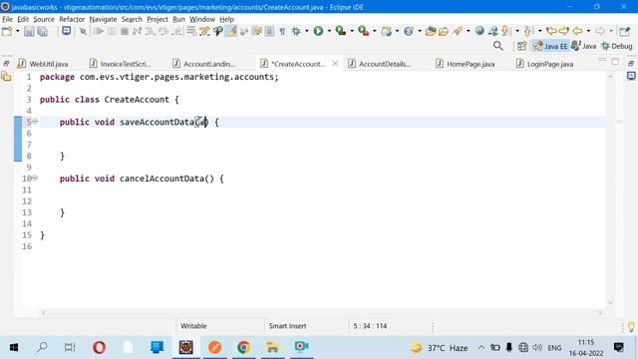Click the New file wizard icon
Screen dimensions: 638x359
[x=7, y=31]
